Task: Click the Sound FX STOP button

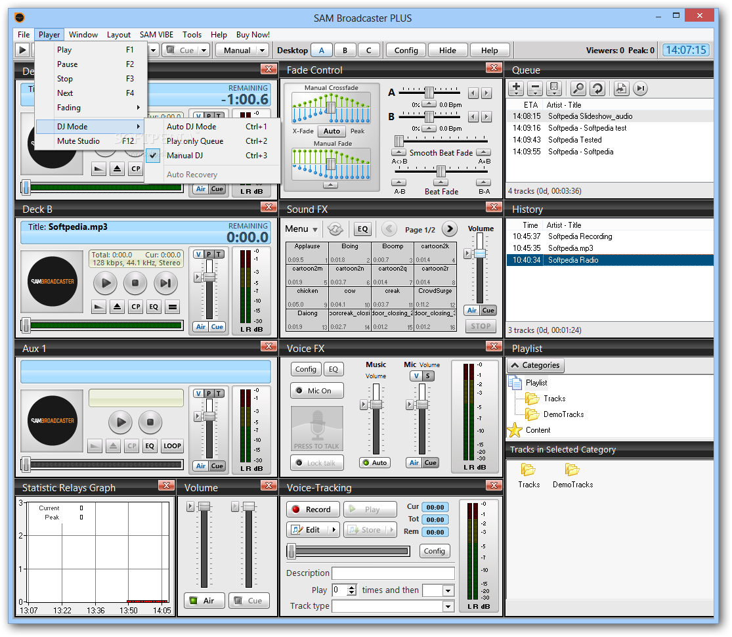Action: coord(481,326)
